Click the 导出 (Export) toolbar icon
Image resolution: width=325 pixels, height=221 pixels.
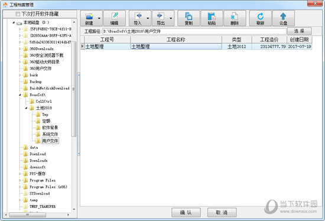160,18
